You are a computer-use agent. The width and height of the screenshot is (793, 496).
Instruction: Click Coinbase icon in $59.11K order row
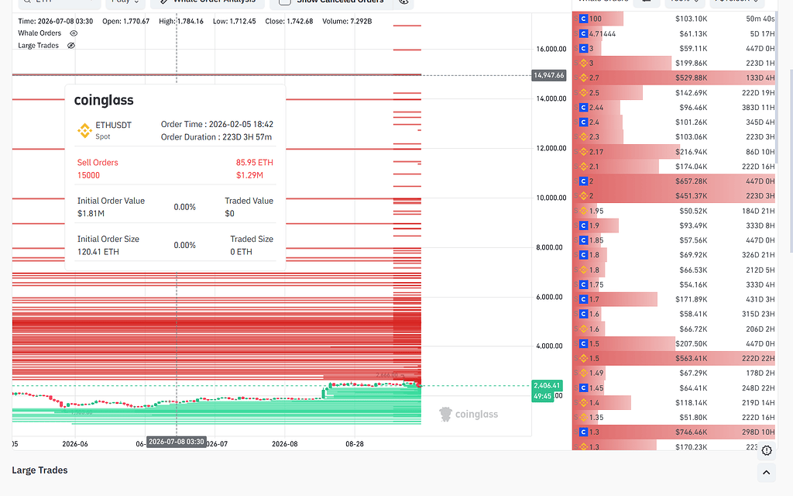(583, 49)
